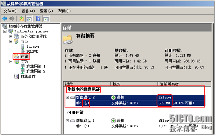Collapse the 群集磁盘 2 row
The image size is (215, 135).
click(x=67, y=97)
